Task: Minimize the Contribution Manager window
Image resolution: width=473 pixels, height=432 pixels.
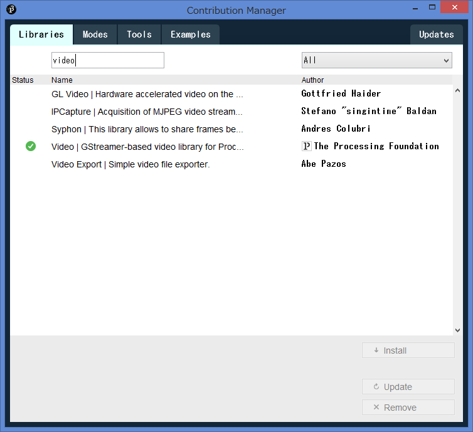Action: [x=415, y=8]
